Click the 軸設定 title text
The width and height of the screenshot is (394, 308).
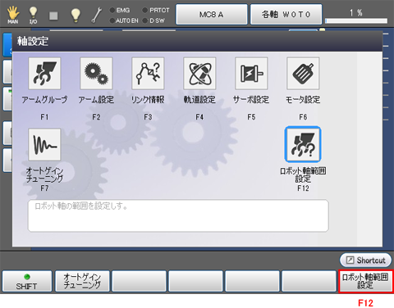(x=33, y=41)
